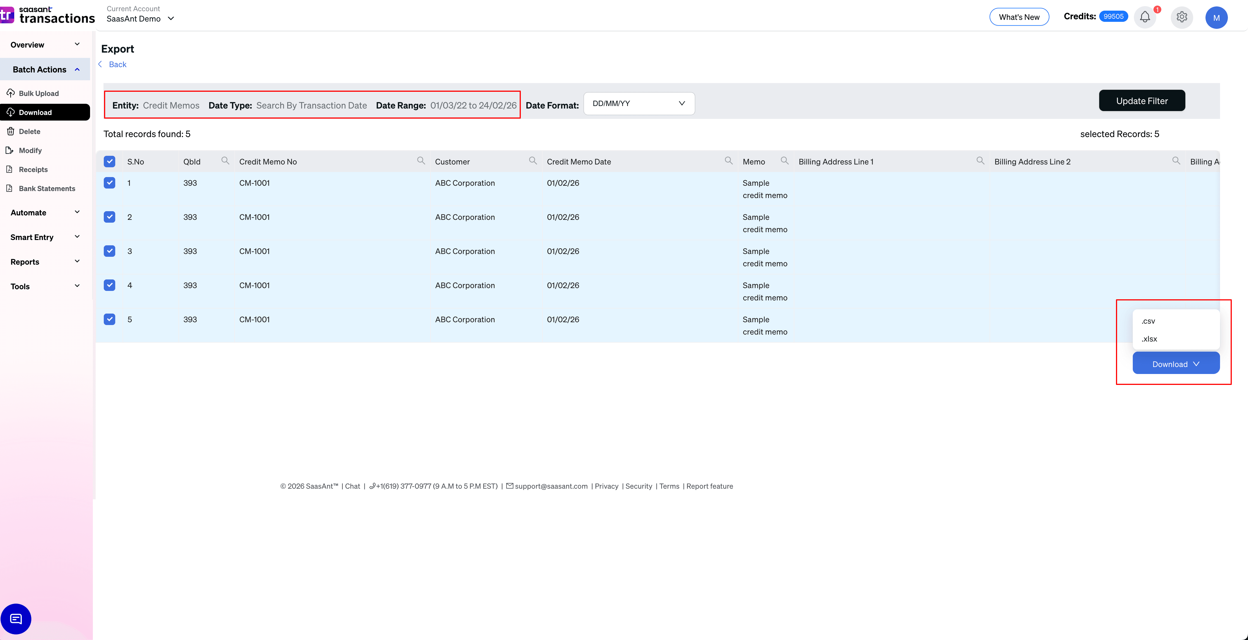Open the live chat bubble
The height and width of the screenshot is (640, 1248).
tap(16, 619)
